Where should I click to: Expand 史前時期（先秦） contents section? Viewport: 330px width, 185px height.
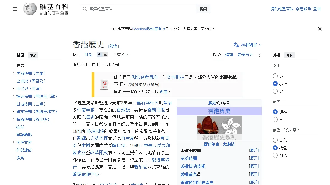click(13, 73)
